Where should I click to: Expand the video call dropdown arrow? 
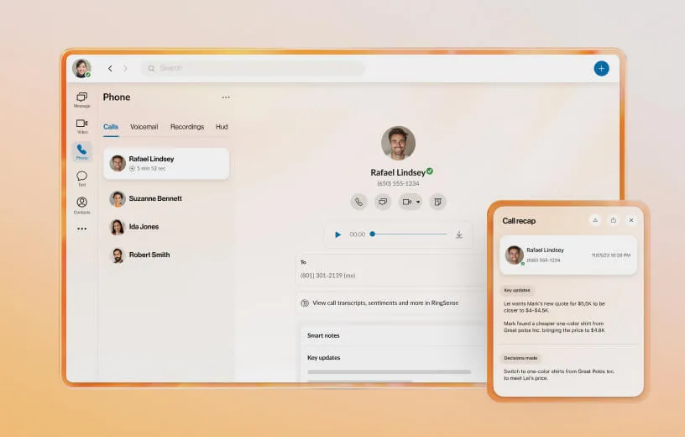418,202
